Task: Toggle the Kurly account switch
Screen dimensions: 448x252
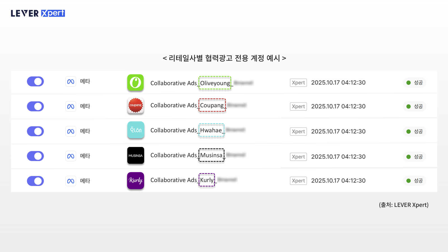Action: click(35, 181)
